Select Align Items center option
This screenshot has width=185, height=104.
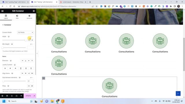[x=26, y=73]
